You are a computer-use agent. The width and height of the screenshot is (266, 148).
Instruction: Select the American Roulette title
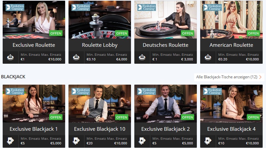coord(231,45)
